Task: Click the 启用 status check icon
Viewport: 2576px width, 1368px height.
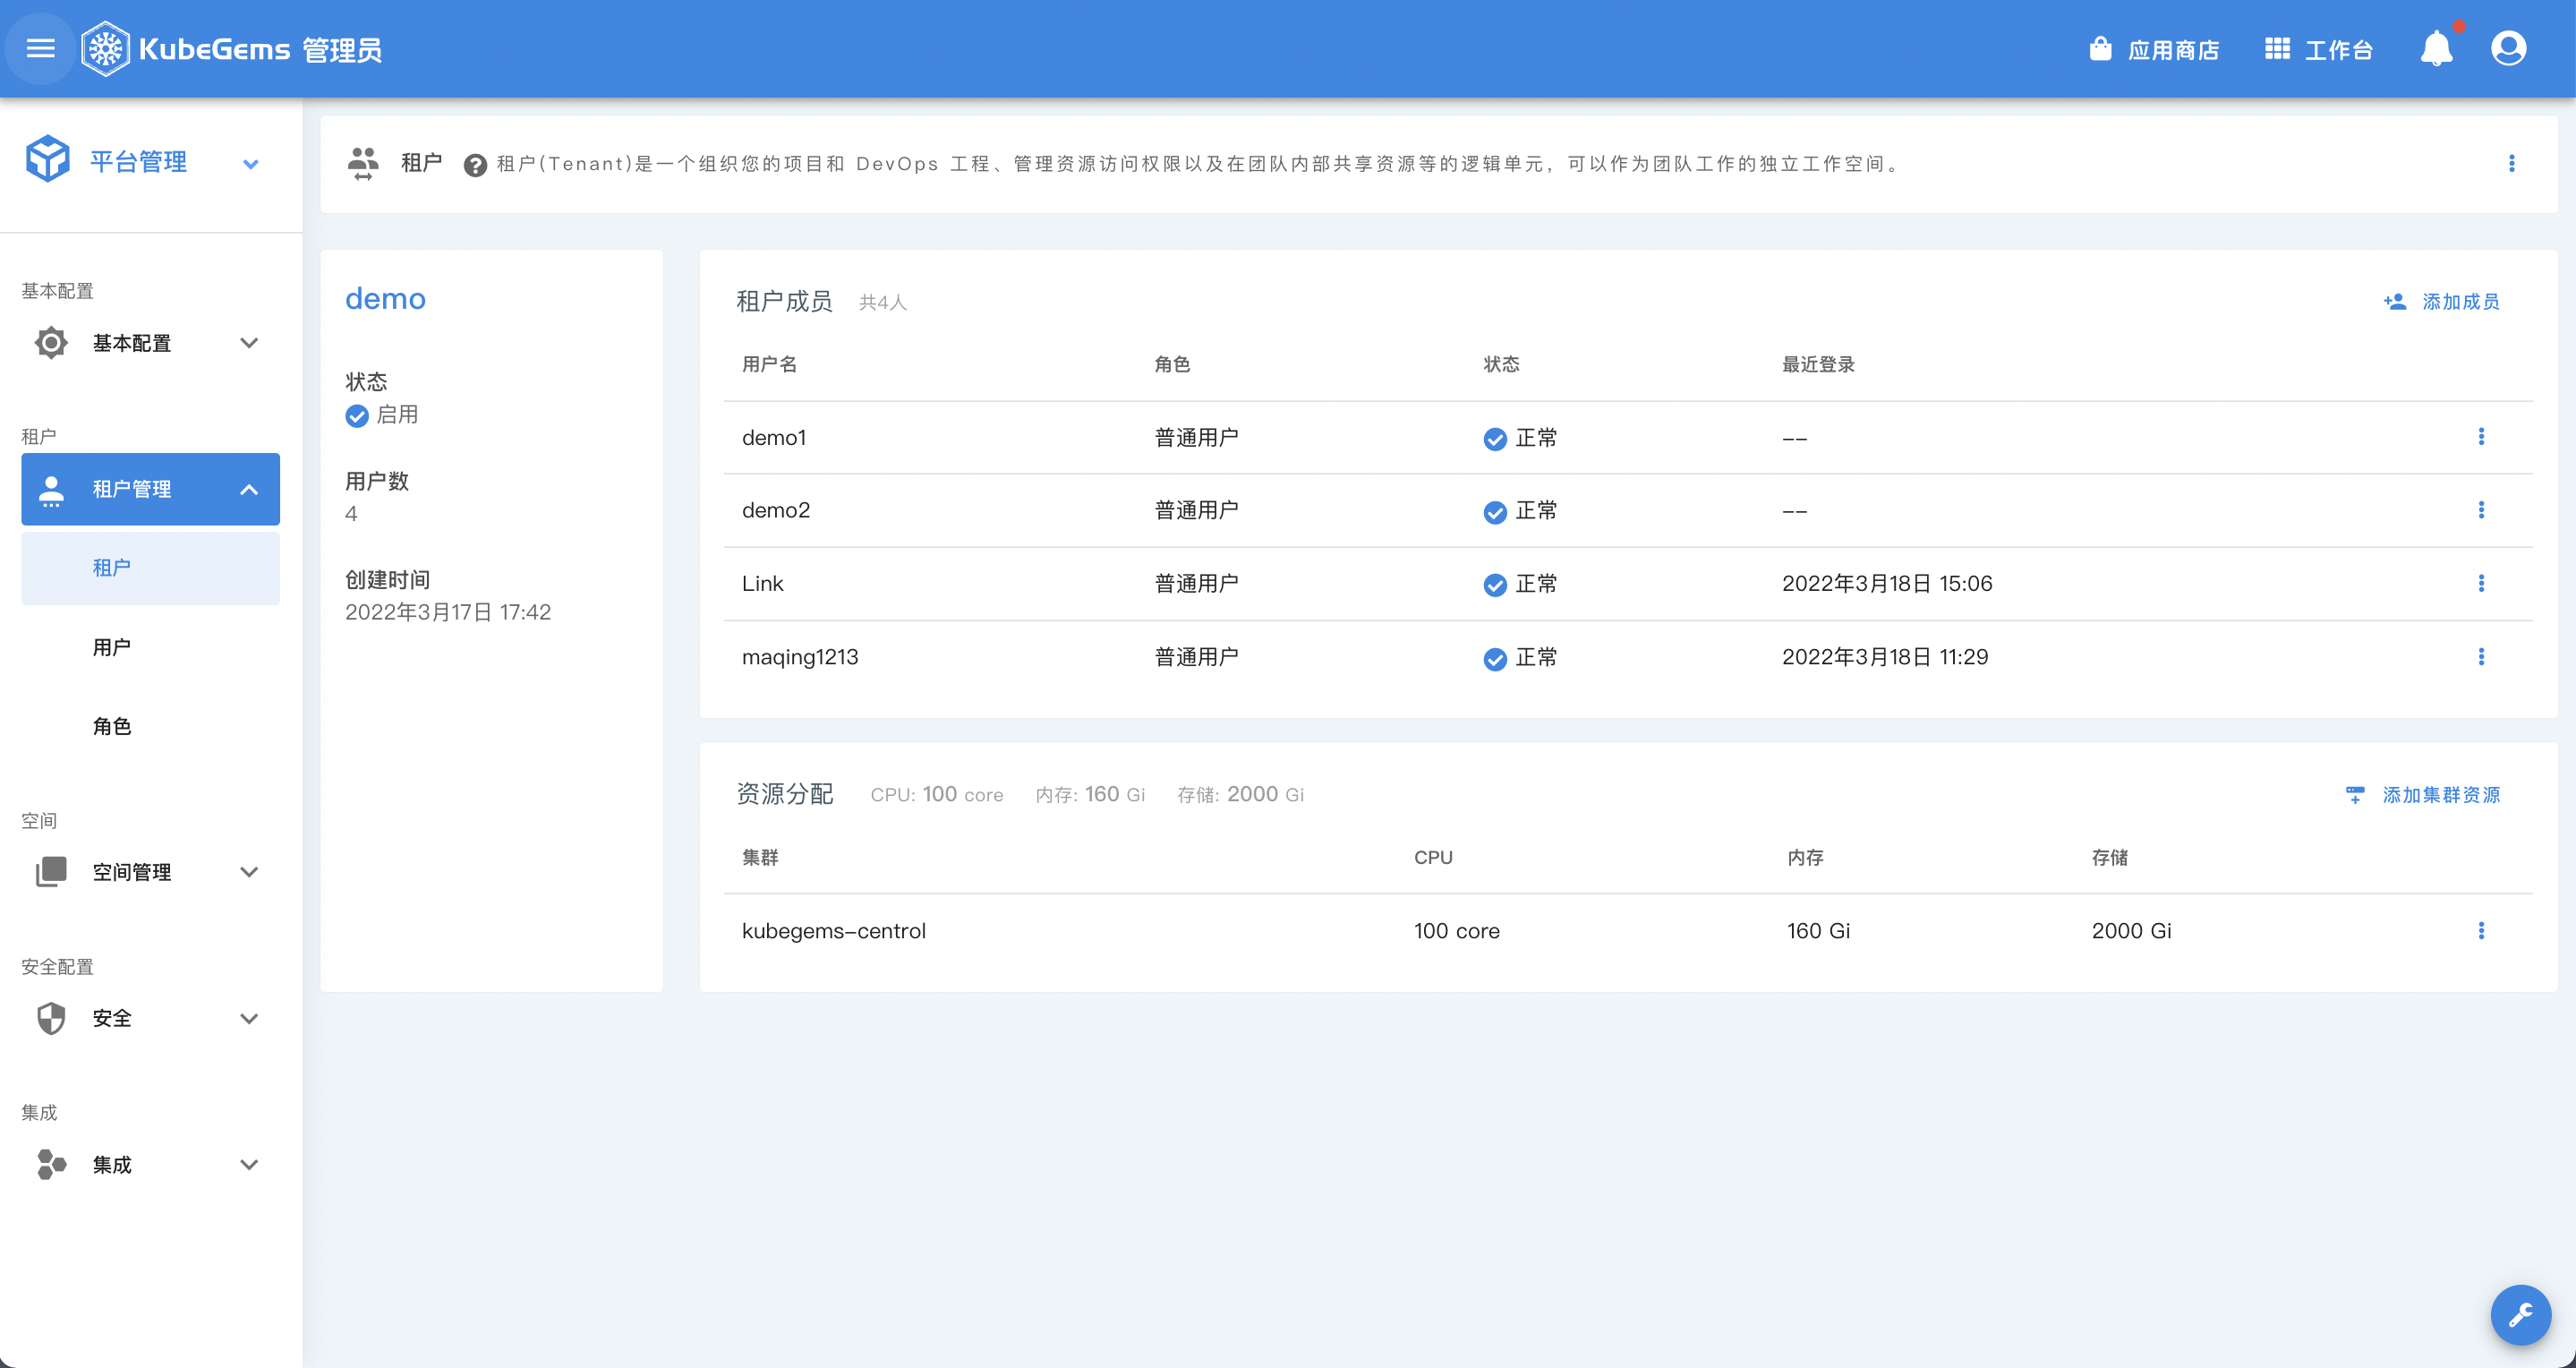Action: pyautogui.click(x=357, y=415)
